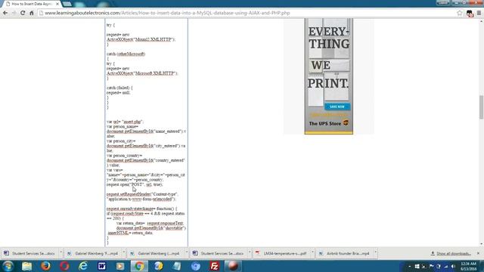Click the page vertical scrollbar thumb
This screenshot has height=272, width=484.
(481, 107)
